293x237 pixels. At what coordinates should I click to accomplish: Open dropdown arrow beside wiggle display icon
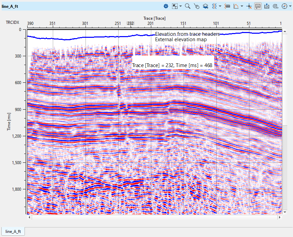pyautogui.click(x=220, y=6)
